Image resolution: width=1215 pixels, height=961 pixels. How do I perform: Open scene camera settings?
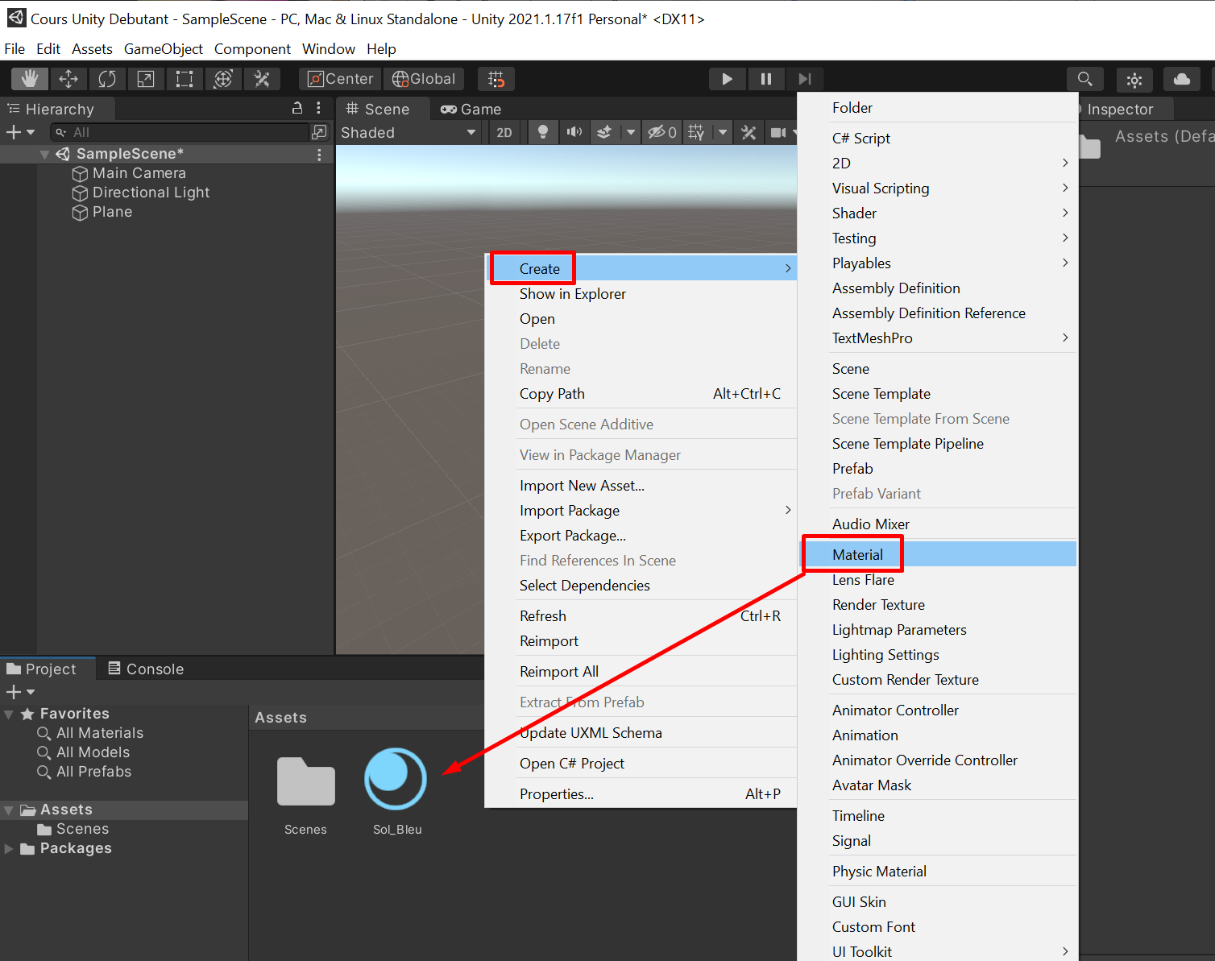[778, 132]
